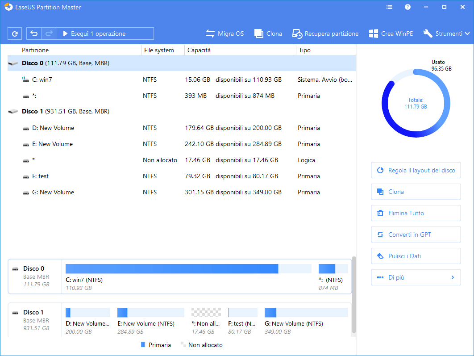Click the 'Logica' type cell
Screen dimensions: 474x356
(306, 160)
